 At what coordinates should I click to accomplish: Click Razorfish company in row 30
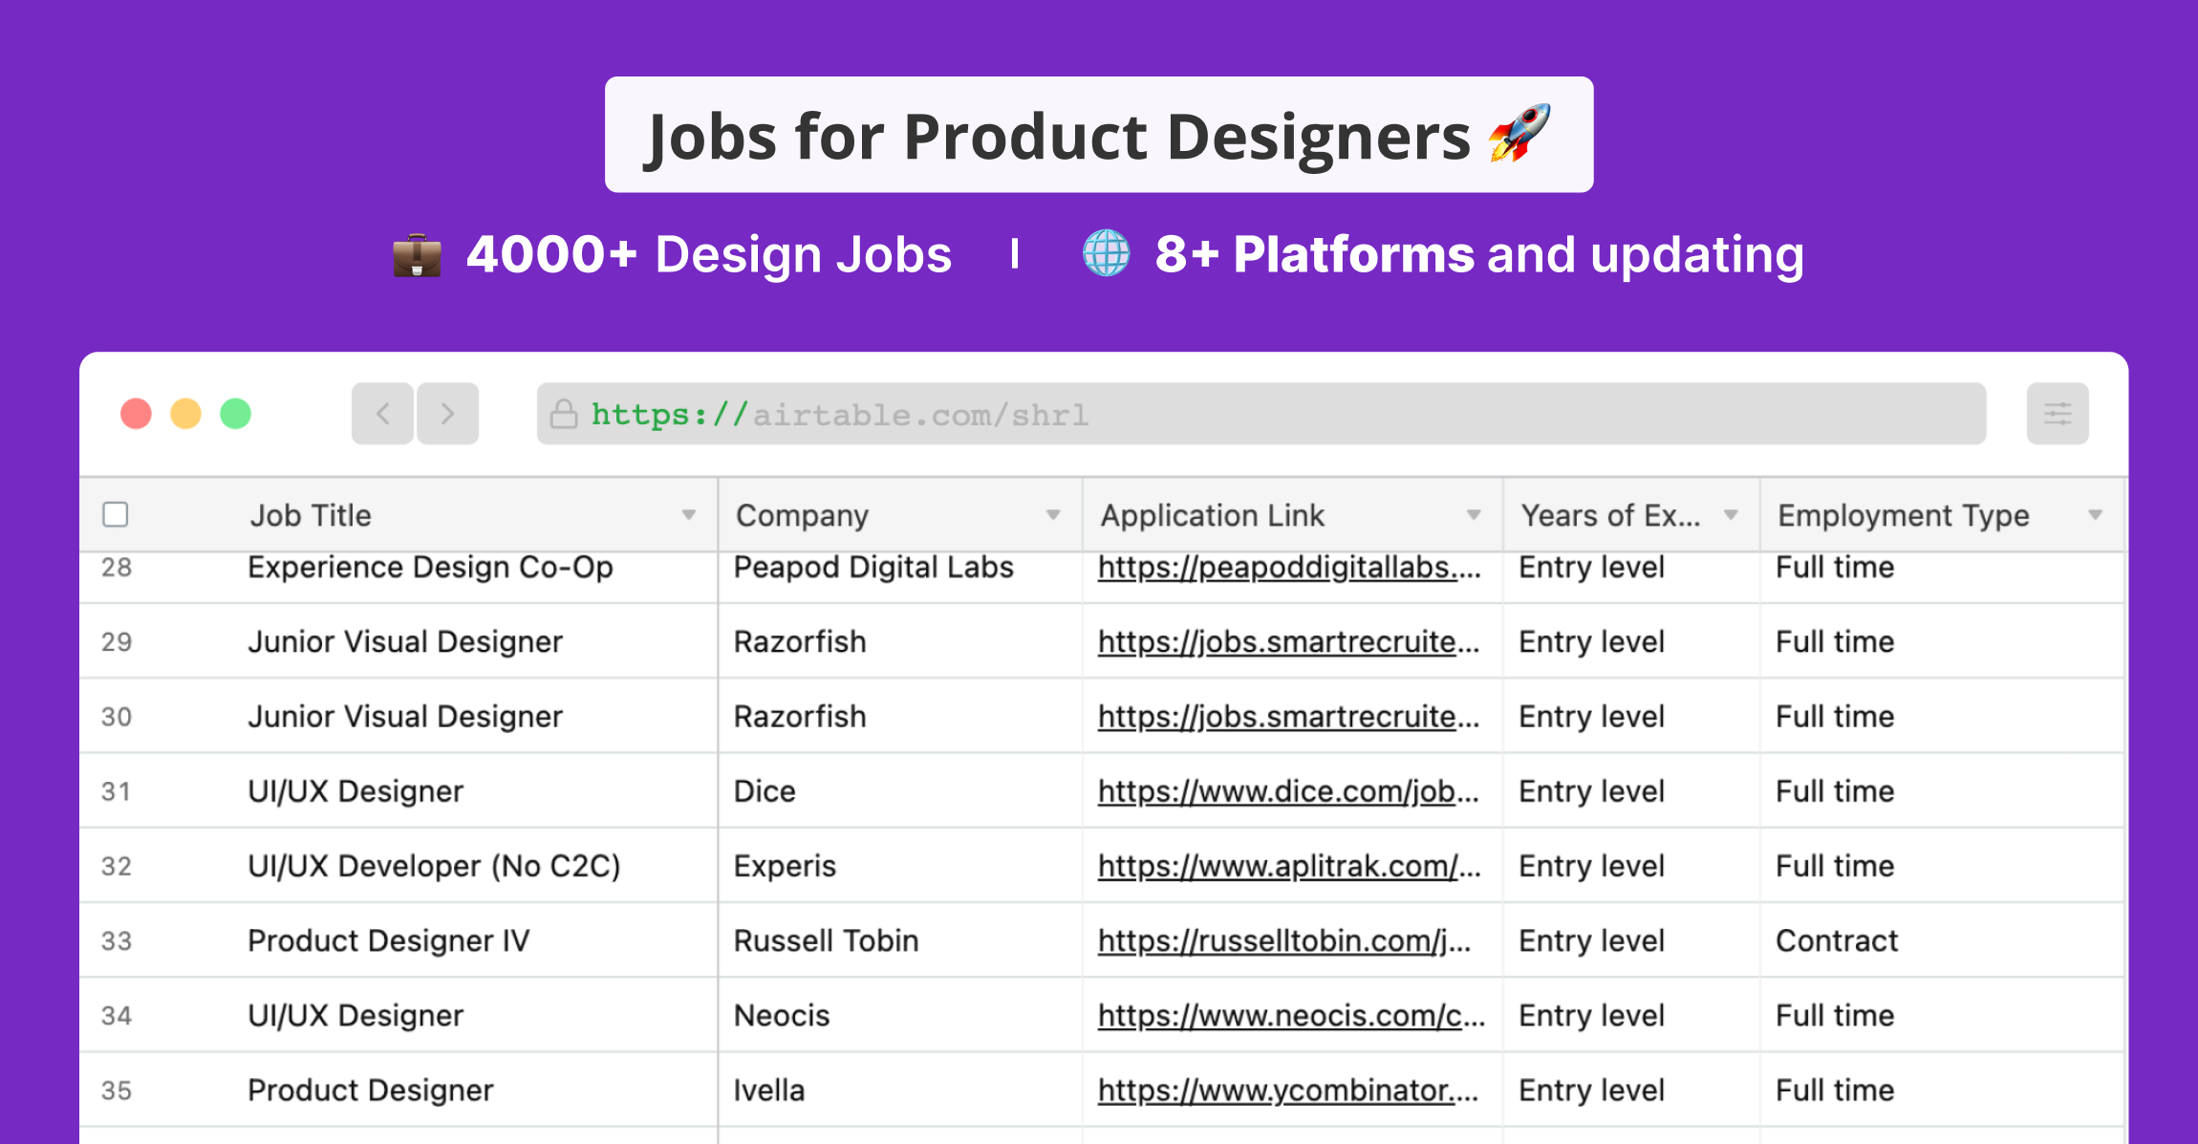pos(800,717)
